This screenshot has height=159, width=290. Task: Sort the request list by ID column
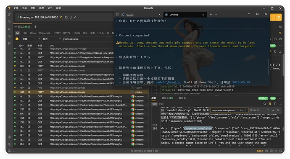pyautogui.click(x=21, y=46)
